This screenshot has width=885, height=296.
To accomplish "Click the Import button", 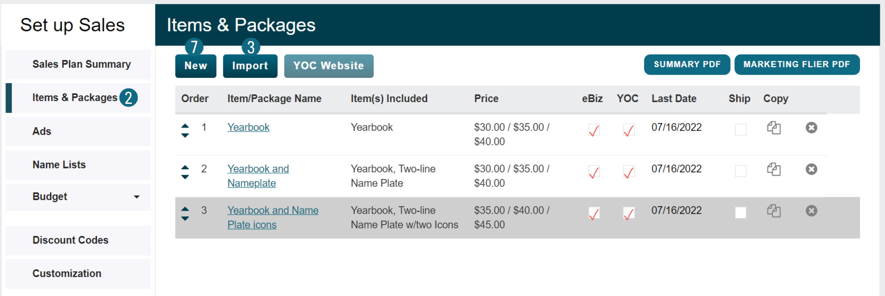I will [250, 66].
